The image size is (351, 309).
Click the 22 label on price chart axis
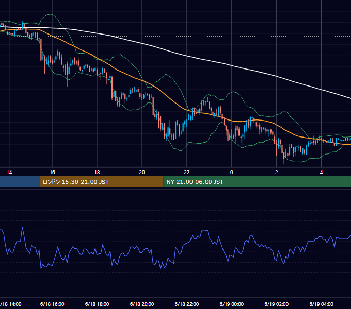tap(187, 173)
